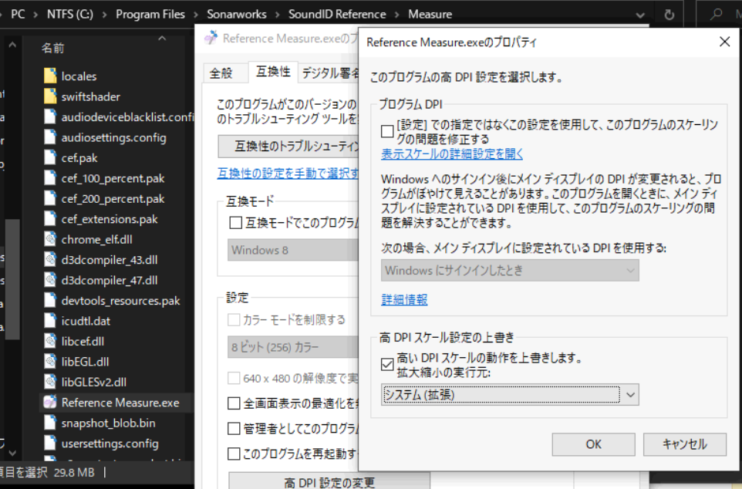Select the devtools_resources.pak file icon
Image resolution: width=742 pixels, height=489 pixels.
[50, 300]
